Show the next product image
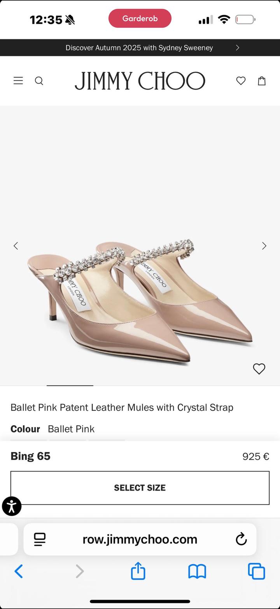The height and width of the screenshot is (609, 280). tap(264, 246)
